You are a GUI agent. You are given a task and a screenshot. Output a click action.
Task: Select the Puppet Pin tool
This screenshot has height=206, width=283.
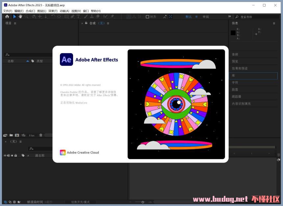tap(112, 16)
